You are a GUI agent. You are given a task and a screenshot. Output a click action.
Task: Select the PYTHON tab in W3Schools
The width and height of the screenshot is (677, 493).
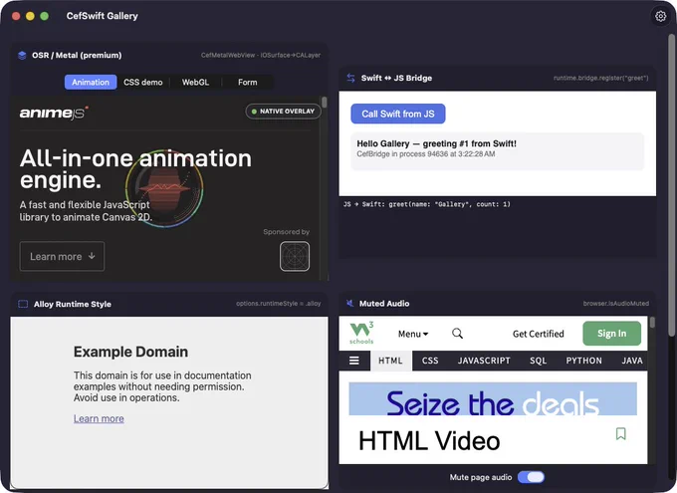tap(583, 361)
